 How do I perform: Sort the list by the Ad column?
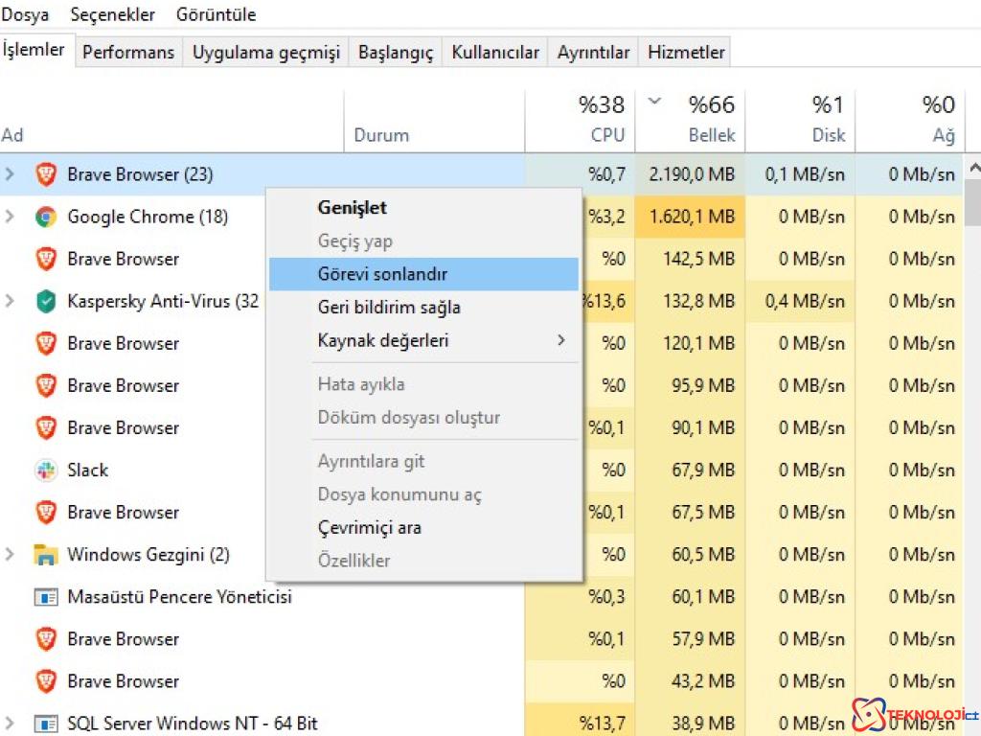[x=12, y=134]
